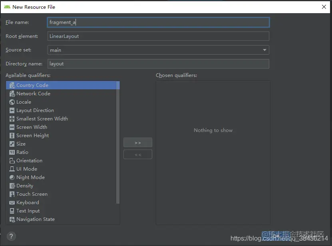This screenshot has width=332, height=246.
Task: Remove qualifier with the << button
Action: [x=138, y=154]
